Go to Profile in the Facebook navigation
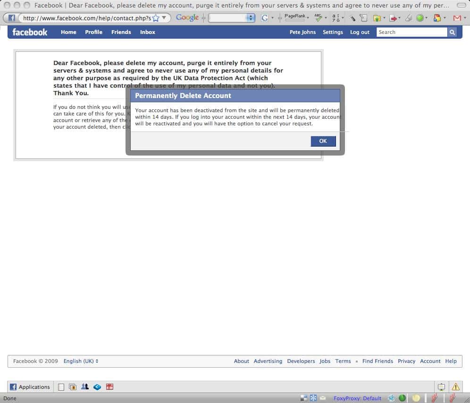The height and width of the screenshot is (403, 470). pyautogui.click(x=93, y=32)
